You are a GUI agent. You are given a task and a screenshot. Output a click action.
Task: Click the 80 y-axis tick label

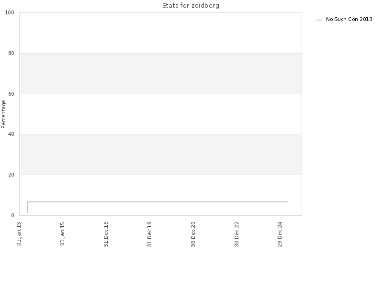click(11, 53)
